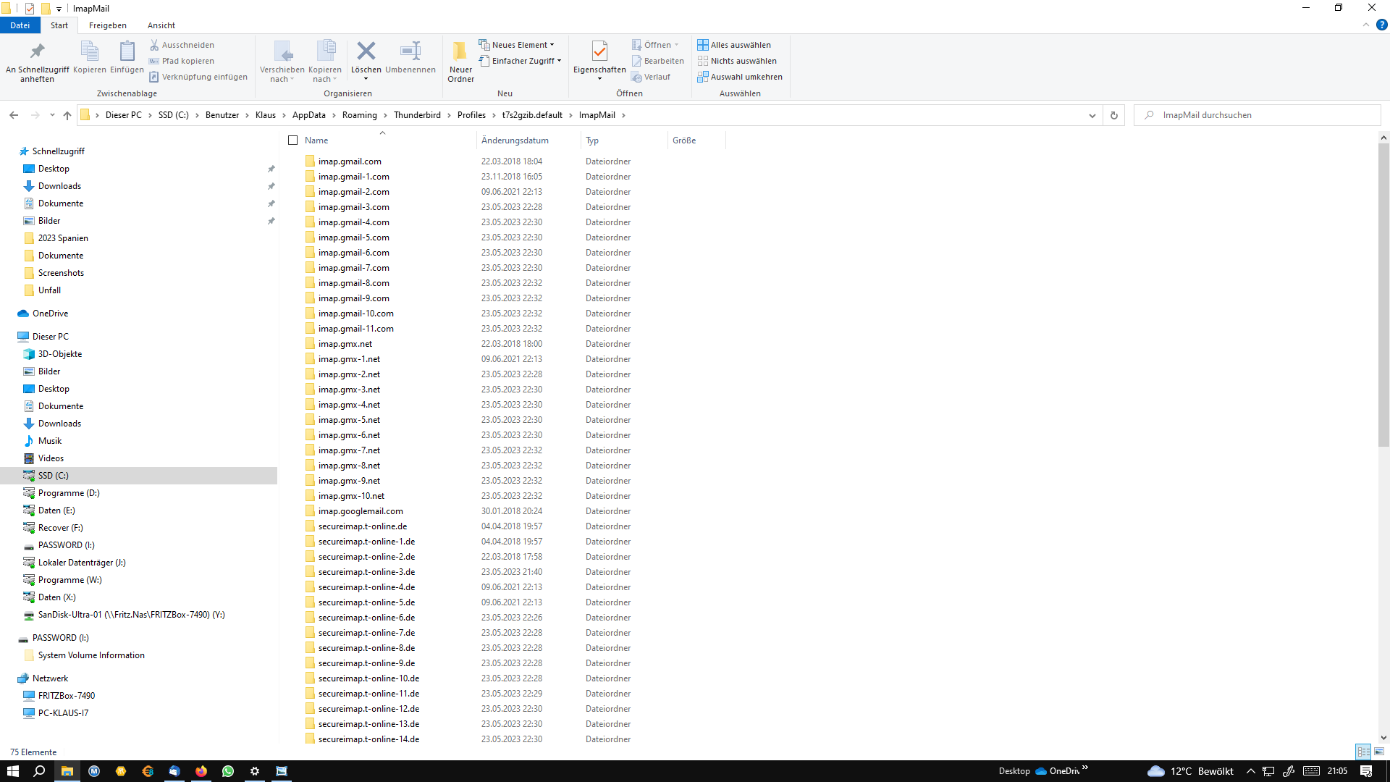1390x782 pixels.
Task: Toggle the select-all checkbox in Name header
Action: [293, 140]
